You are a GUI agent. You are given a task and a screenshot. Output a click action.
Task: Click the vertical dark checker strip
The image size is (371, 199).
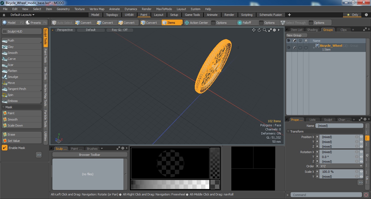[215, 163]
